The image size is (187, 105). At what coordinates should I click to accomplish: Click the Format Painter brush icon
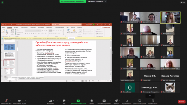(7, 34)
